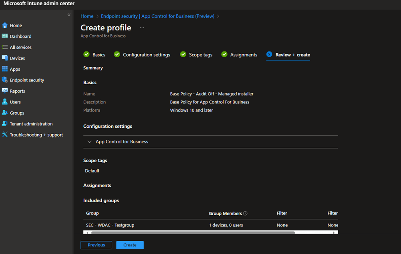Click the Groups people icon
This screenshot has height=254, width=401.
pyautogui.click(x=4, y=113)
